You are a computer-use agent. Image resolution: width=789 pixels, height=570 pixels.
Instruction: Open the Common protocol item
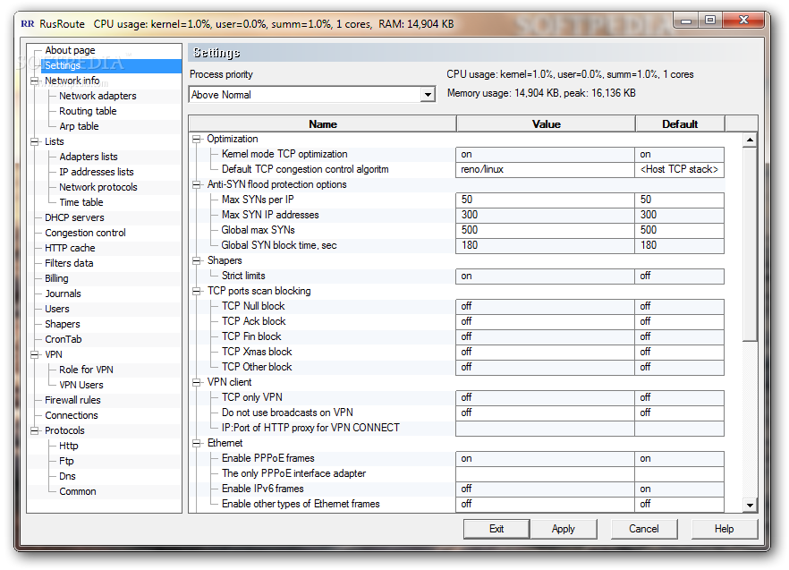click(x=78, y=491)
